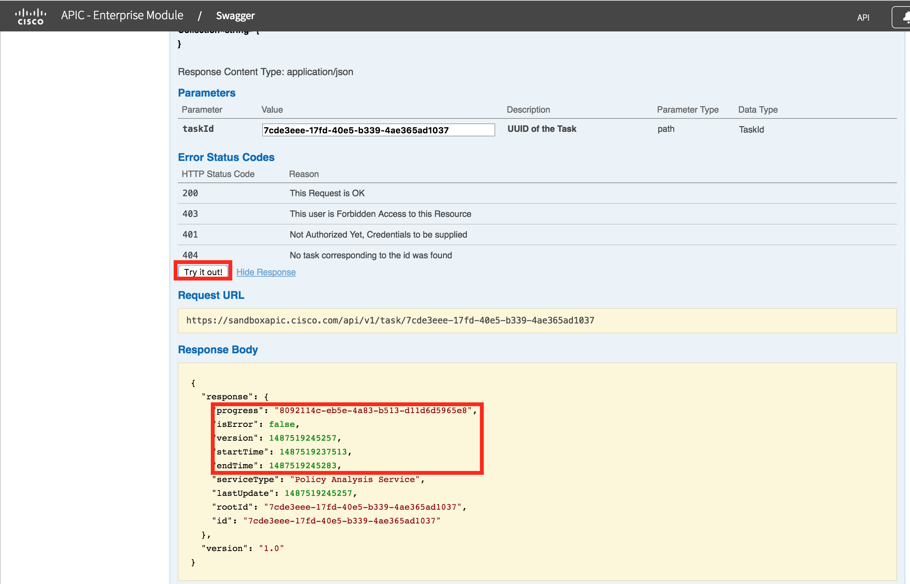Click the 'HTTP Status Code' column header
Screen dimensions: 910x584
coord(218,174)
